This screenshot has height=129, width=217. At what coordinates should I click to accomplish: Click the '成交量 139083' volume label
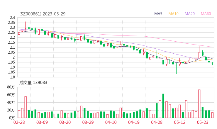pos(33,83)
